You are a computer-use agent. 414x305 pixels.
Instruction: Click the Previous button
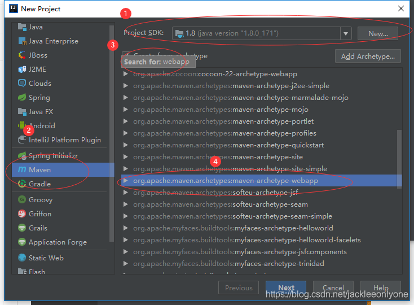239,287
